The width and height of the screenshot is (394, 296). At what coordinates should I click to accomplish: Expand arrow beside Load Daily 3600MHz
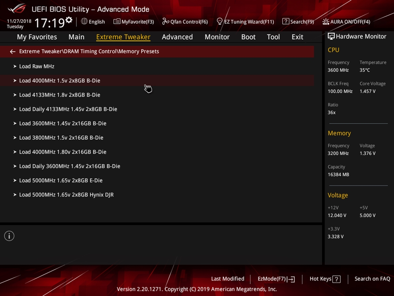(15, 167)
